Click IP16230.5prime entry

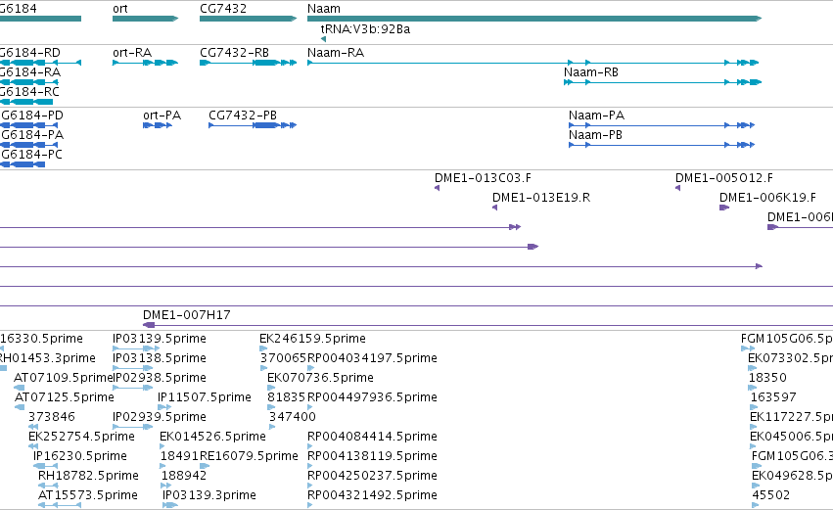point(80,456)
